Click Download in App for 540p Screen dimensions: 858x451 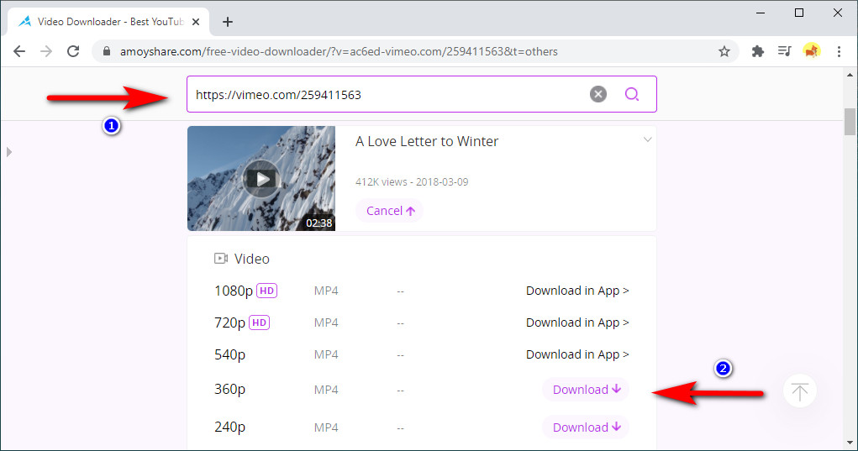(x=577, y=354)
